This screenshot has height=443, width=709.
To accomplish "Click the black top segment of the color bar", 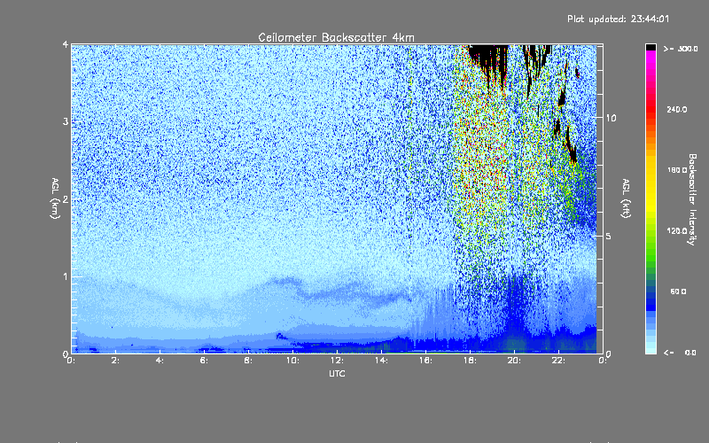I will pos(651,47).
